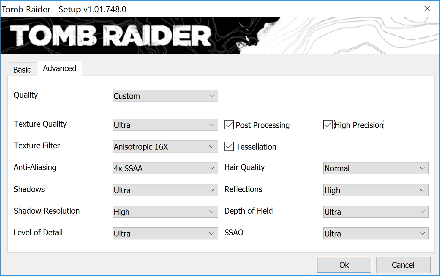This screenshot has height=276, width=440.
Task: Uncheck the High Precision checkbox
Action: pos(328,125)
